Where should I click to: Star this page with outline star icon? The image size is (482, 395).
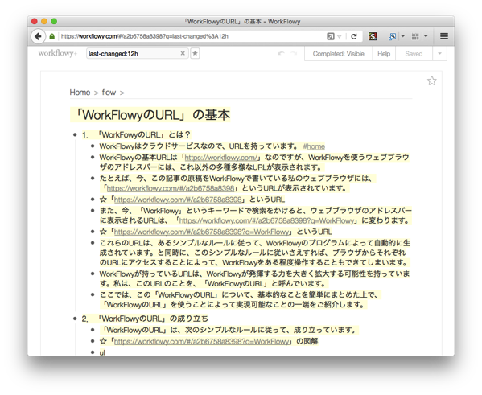[x=431, y=80]
